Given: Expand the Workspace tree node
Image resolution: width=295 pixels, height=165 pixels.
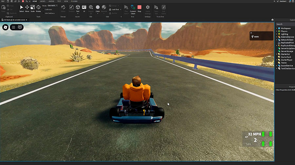Looking at the screenshot, I should coord(277,28).
